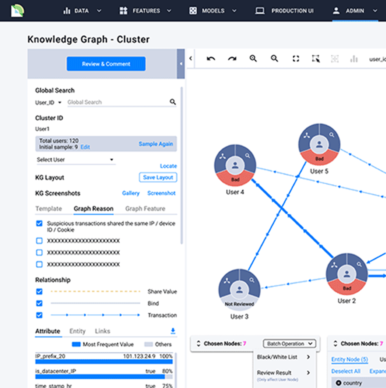Screen dimensions: 386x388
Task: Open the Batch Operation dropdown
Action: [x=290, y=344]
